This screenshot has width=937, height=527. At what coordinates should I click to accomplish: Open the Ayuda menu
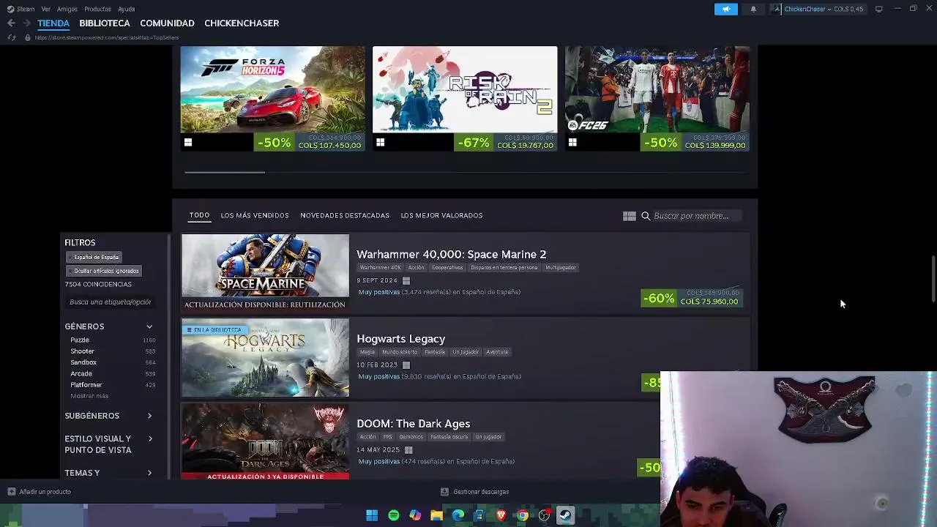[x=126, y=9]
